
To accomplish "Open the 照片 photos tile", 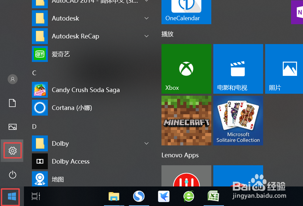I will tap(284, 69).
